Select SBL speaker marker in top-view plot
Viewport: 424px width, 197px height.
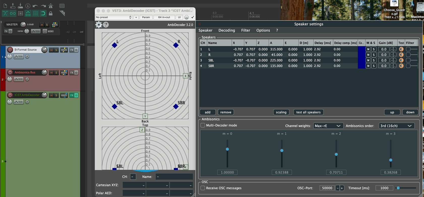pyautogui.click(x=114, y=107)
